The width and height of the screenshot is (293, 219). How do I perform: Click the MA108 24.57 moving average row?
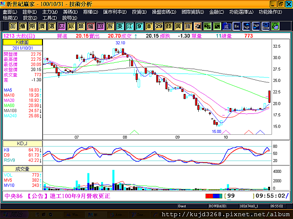pyautogui.click(x=22, y=110)
